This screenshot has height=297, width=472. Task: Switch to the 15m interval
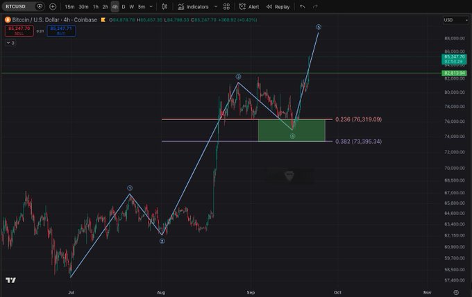69,7
